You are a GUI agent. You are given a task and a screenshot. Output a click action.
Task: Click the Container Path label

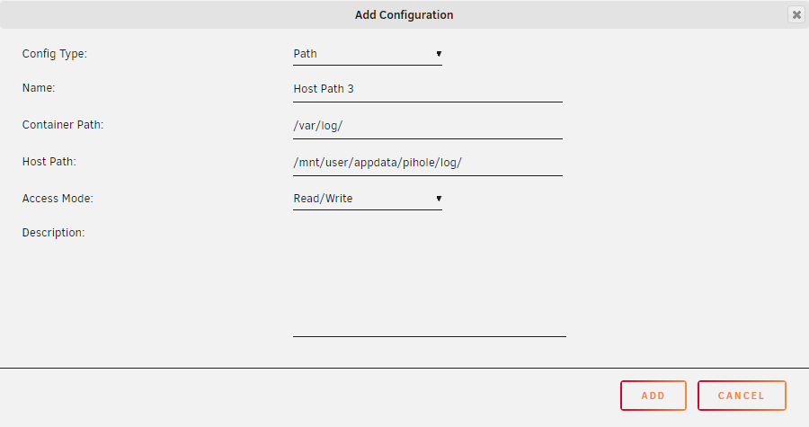click(63, 125)
